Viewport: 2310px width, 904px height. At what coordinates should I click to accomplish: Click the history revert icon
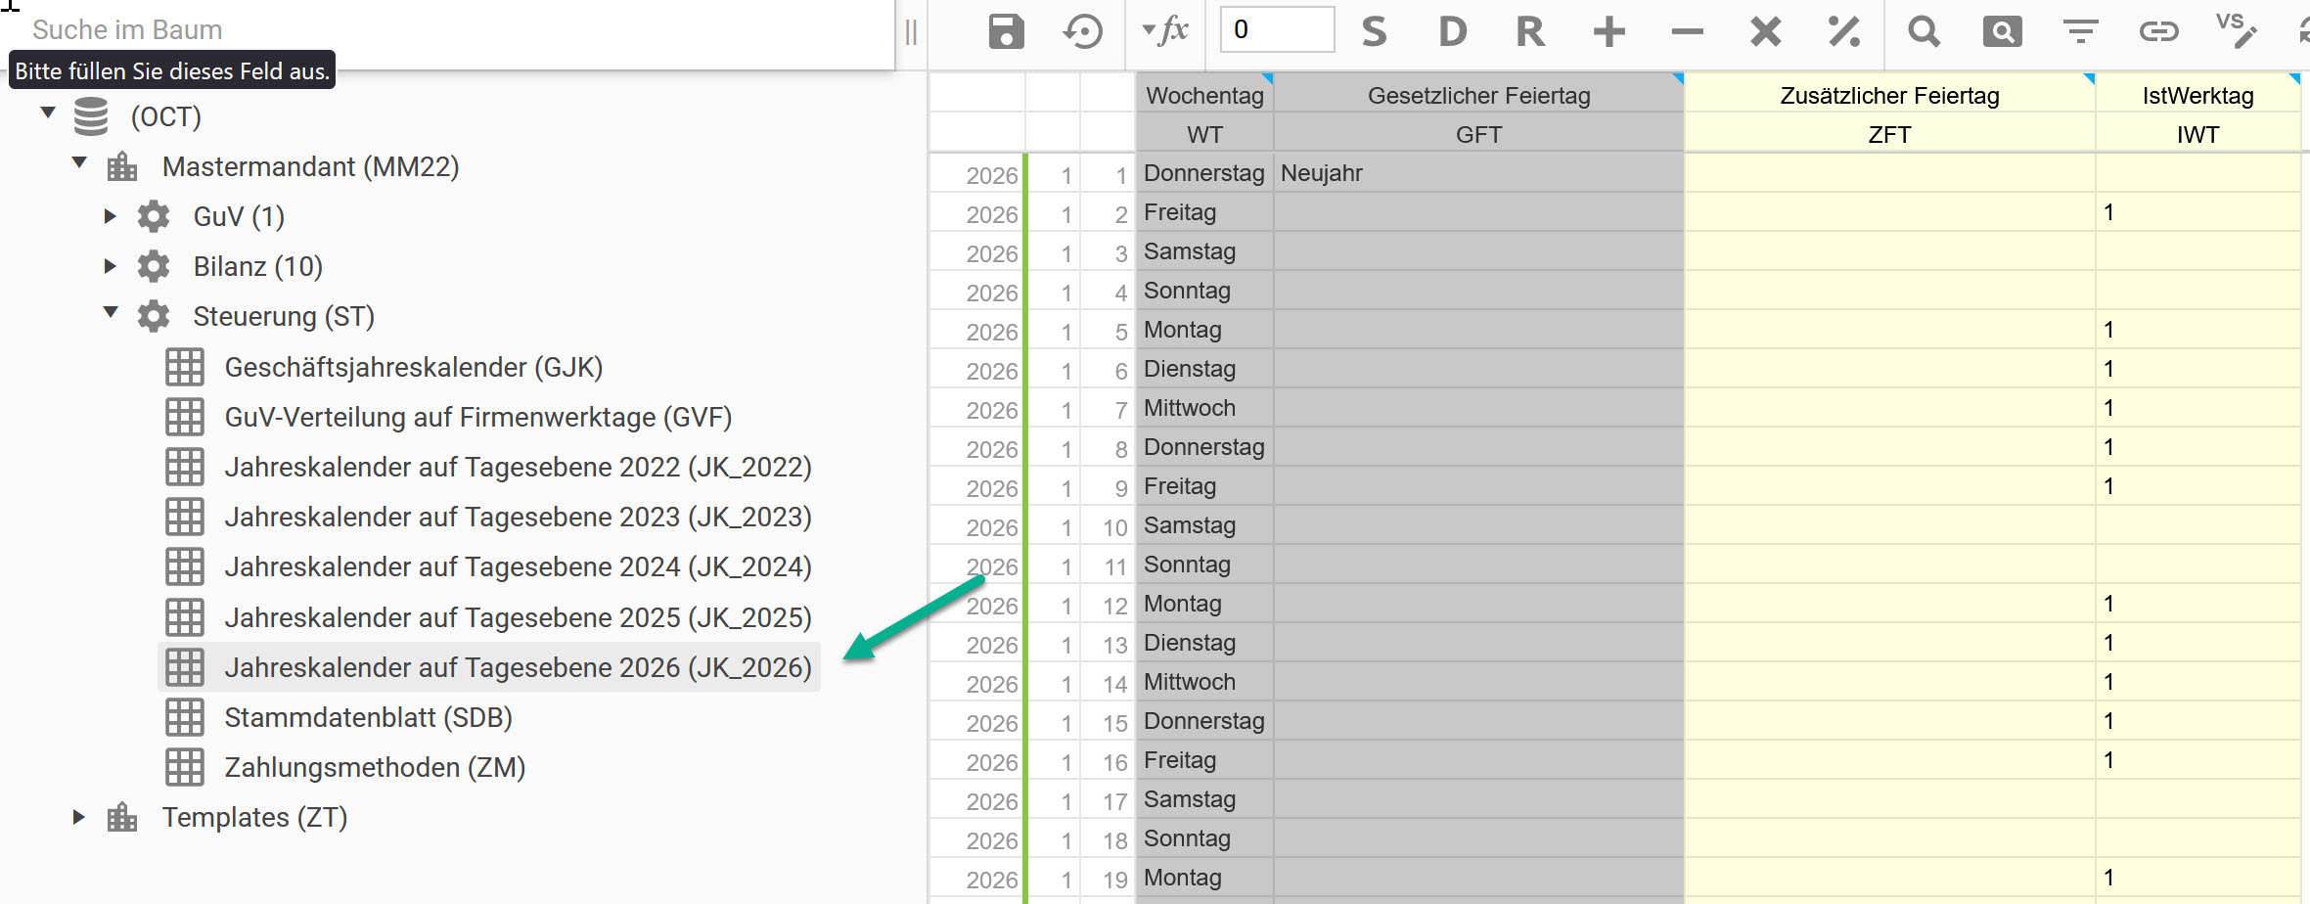point(1082,31)
